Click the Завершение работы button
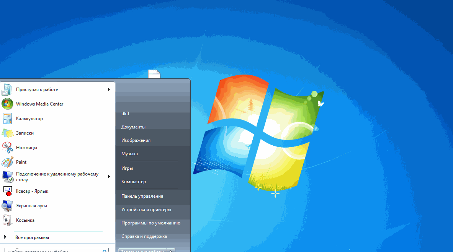The height and width of the screenshot is (252, 453). (x=142, y=250)
